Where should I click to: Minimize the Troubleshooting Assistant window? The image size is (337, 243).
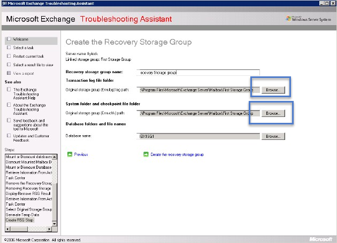point(321,3)
